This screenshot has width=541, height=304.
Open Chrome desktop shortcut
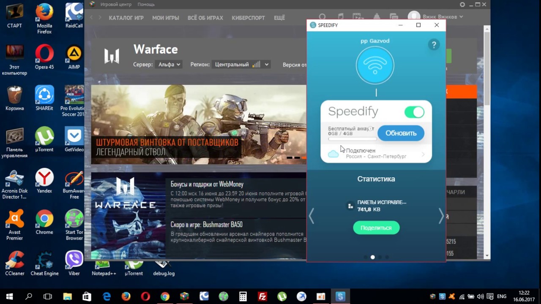pos(44,222)
